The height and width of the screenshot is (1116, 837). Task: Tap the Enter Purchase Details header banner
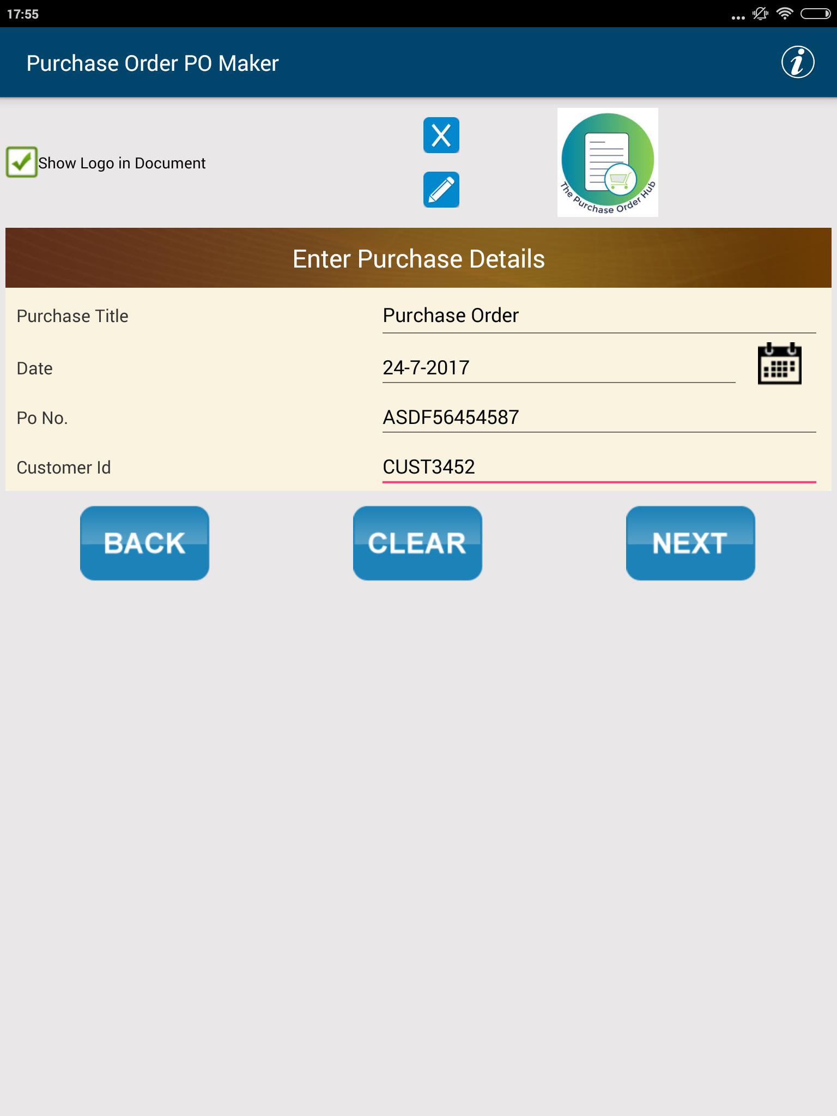click(418, 258)
